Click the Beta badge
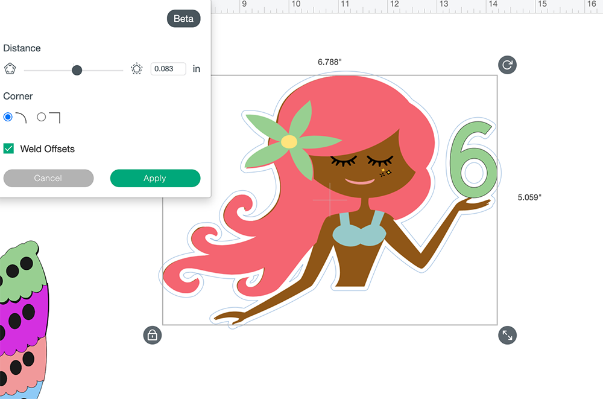Screen dimensions: 603x399 183,19
